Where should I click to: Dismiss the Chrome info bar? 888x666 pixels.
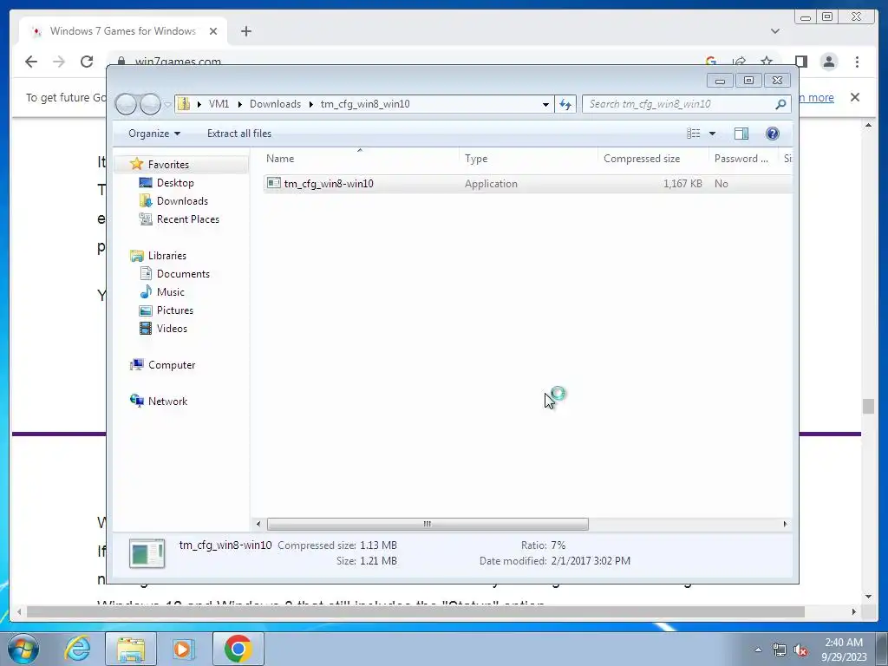tap(854, 97)
